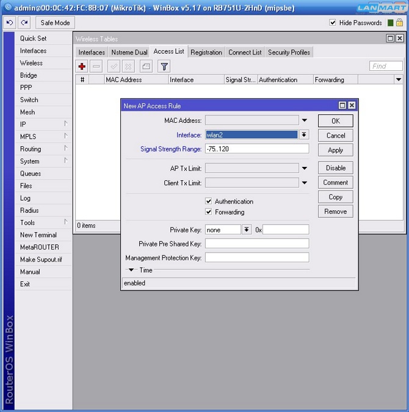Screen dimensions: 409x412
Task: Maximize the Wireless Tables window
Action: 390,39
